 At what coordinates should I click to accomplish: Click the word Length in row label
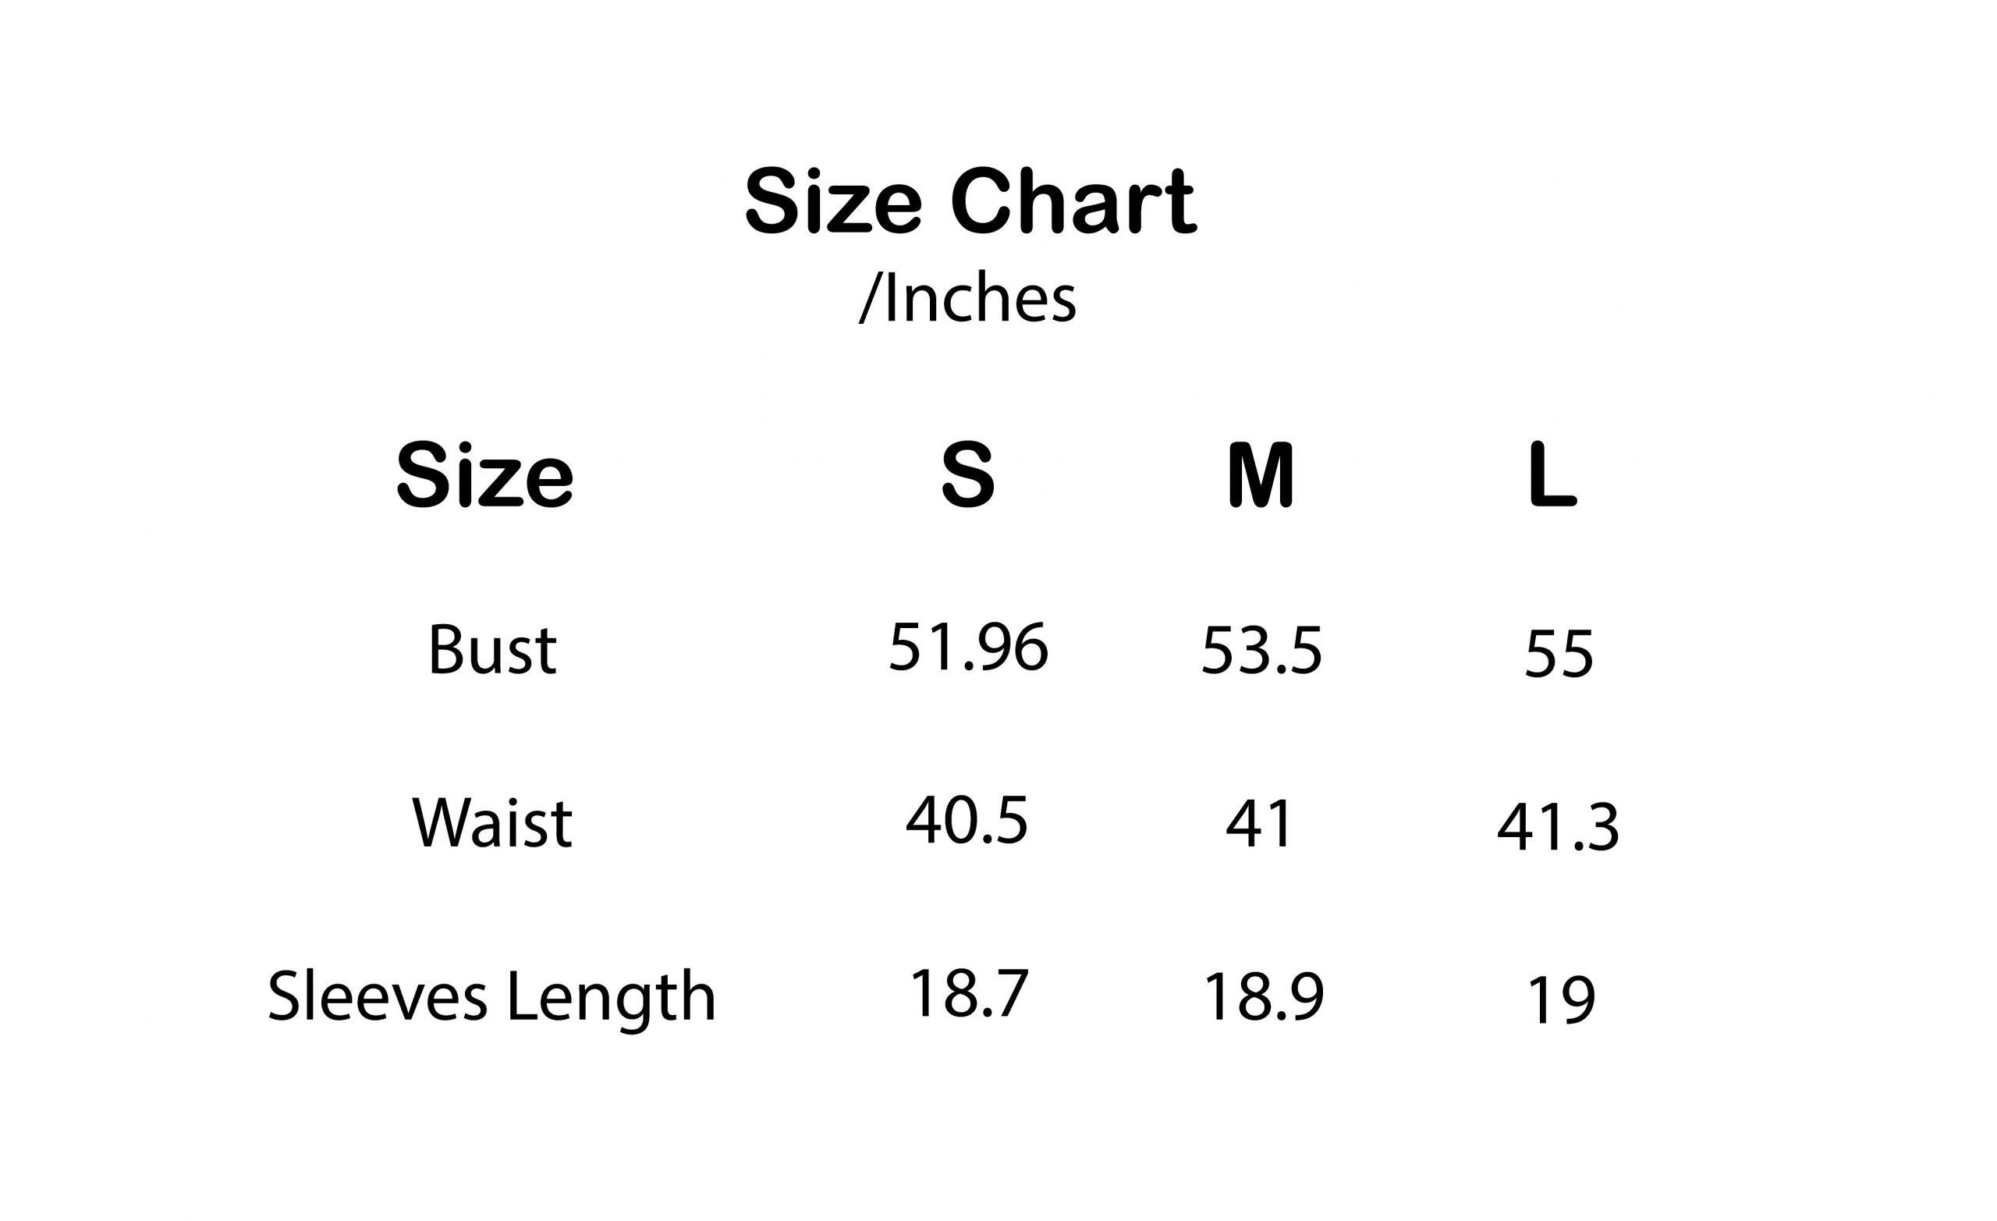(612, 999)
